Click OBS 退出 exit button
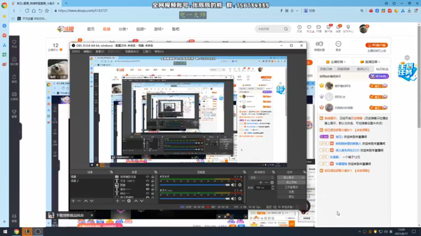The height and width of the screenshot is (236, 421). 291,196
